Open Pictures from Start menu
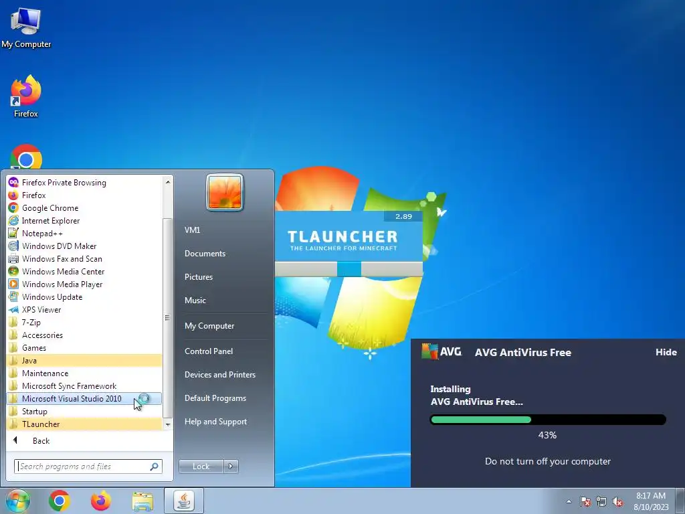 click(198, 276)
